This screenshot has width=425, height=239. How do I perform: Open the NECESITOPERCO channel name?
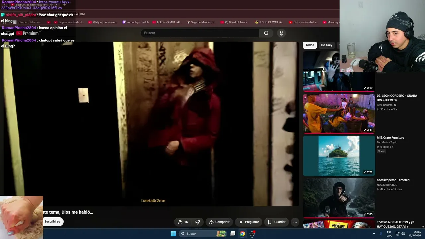(x=387, y=185)
